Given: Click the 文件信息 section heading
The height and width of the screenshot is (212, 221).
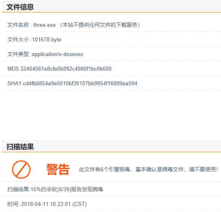Looking at the screenshot, I should pos(20,7).
